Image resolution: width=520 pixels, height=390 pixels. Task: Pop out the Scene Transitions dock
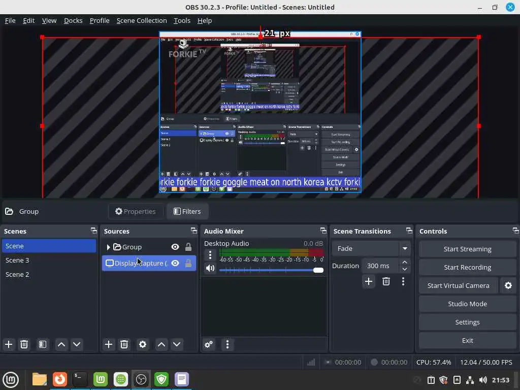pyautogui.click(x=409, y=231)
